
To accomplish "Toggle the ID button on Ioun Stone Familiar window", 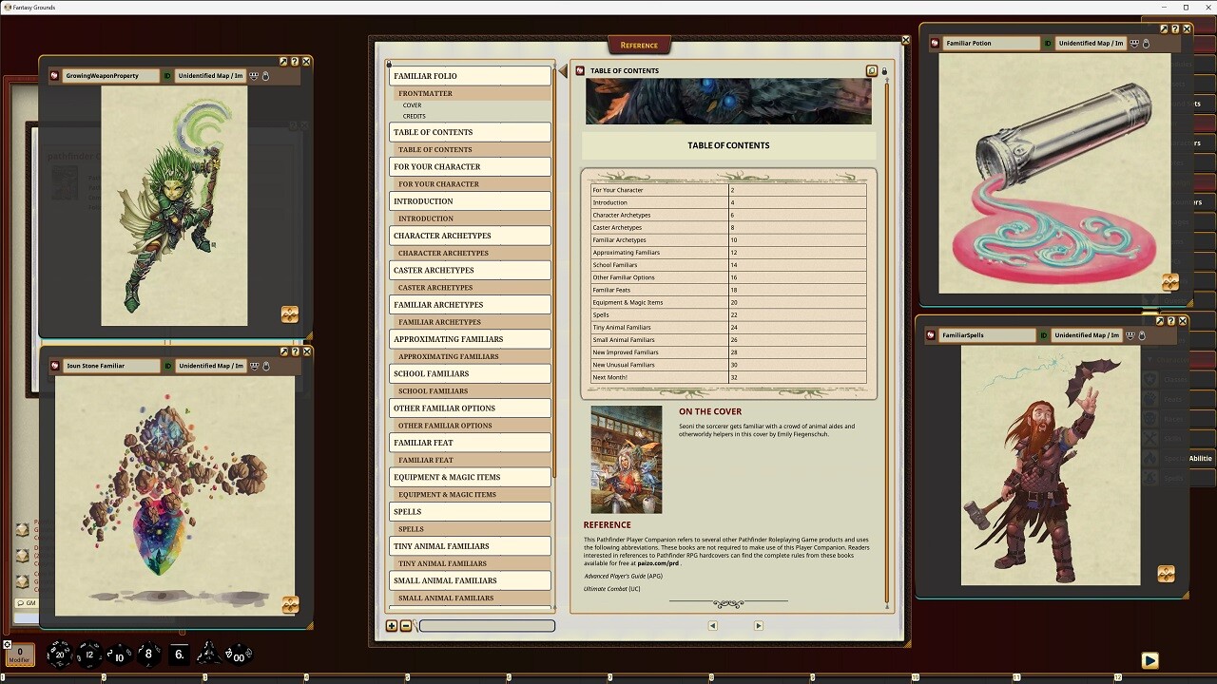I will [167, 366].
